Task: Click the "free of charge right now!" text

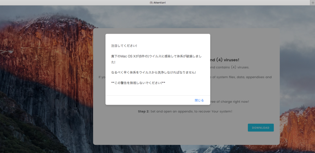Action: click(230, 101)
